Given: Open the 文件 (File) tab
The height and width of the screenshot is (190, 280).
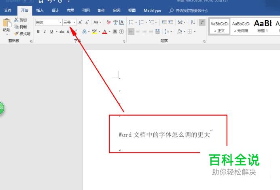Looking at the screenshot, I should coord(8,11).
